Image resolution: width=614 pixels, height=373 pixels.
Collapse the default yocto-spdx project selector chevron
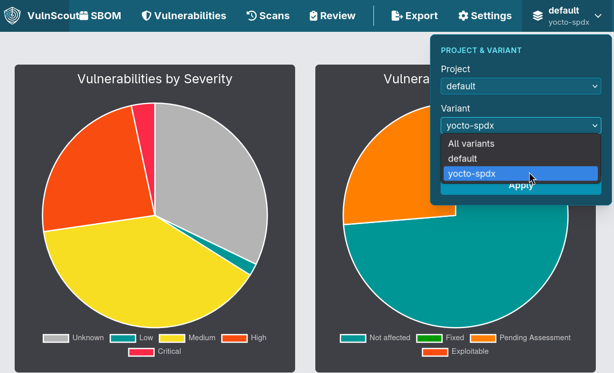click(x=598, y=16)
